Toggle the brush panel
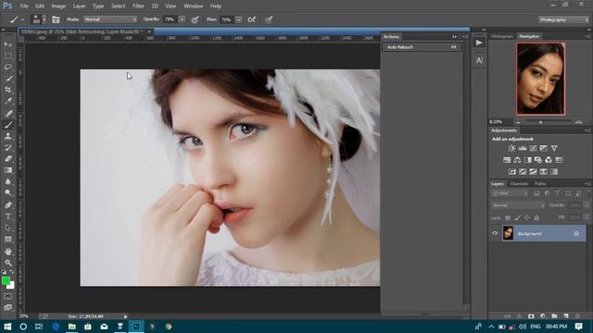This screenshot has width=593, height=333. [x=56, y=19]
